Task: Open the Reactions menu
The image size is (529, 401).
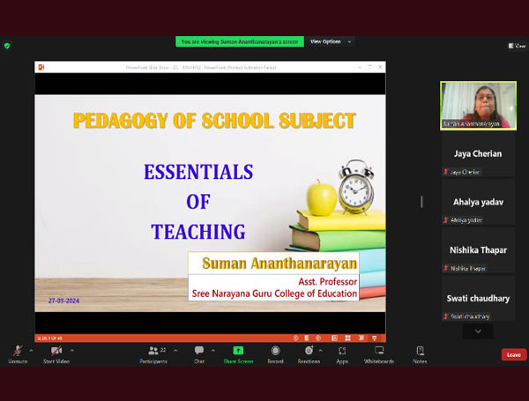Action: (x=309, y=354)
